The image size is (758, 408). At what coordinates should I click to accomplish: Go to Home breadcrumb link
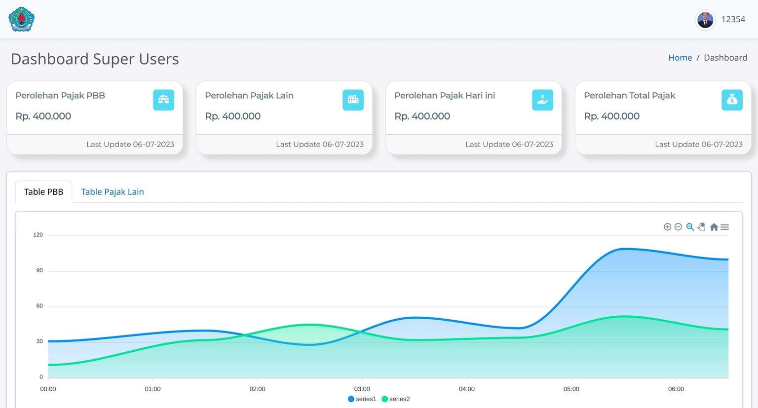point(680,58)
